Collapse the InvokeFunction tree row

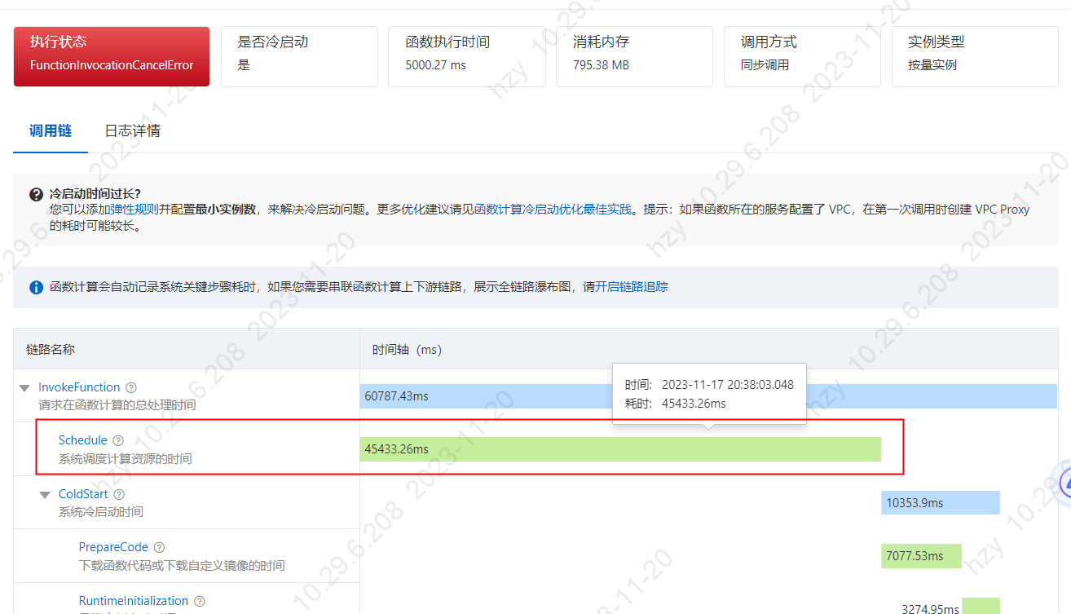[24, 388]
